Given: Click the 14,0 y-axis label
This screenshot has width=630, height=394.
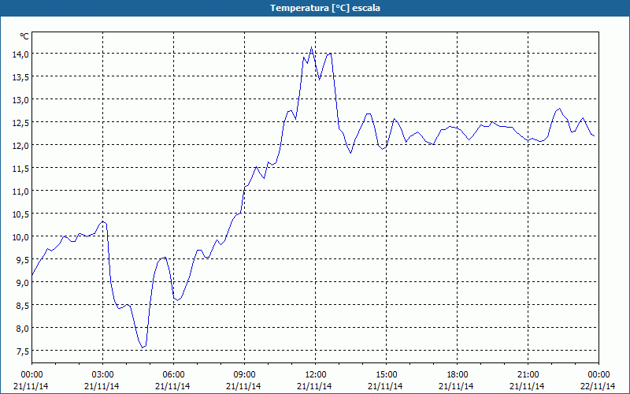Looking at the screenshot, I should click(x=20, y=54).
